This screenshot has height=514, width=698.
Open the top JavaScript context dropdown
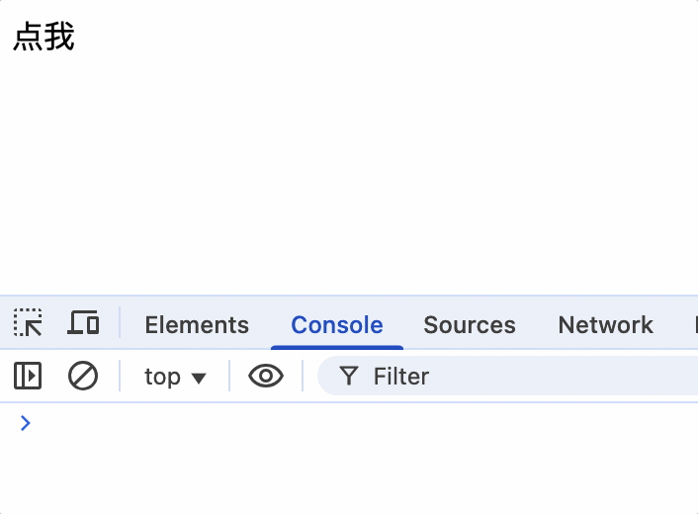pos(163,377)
